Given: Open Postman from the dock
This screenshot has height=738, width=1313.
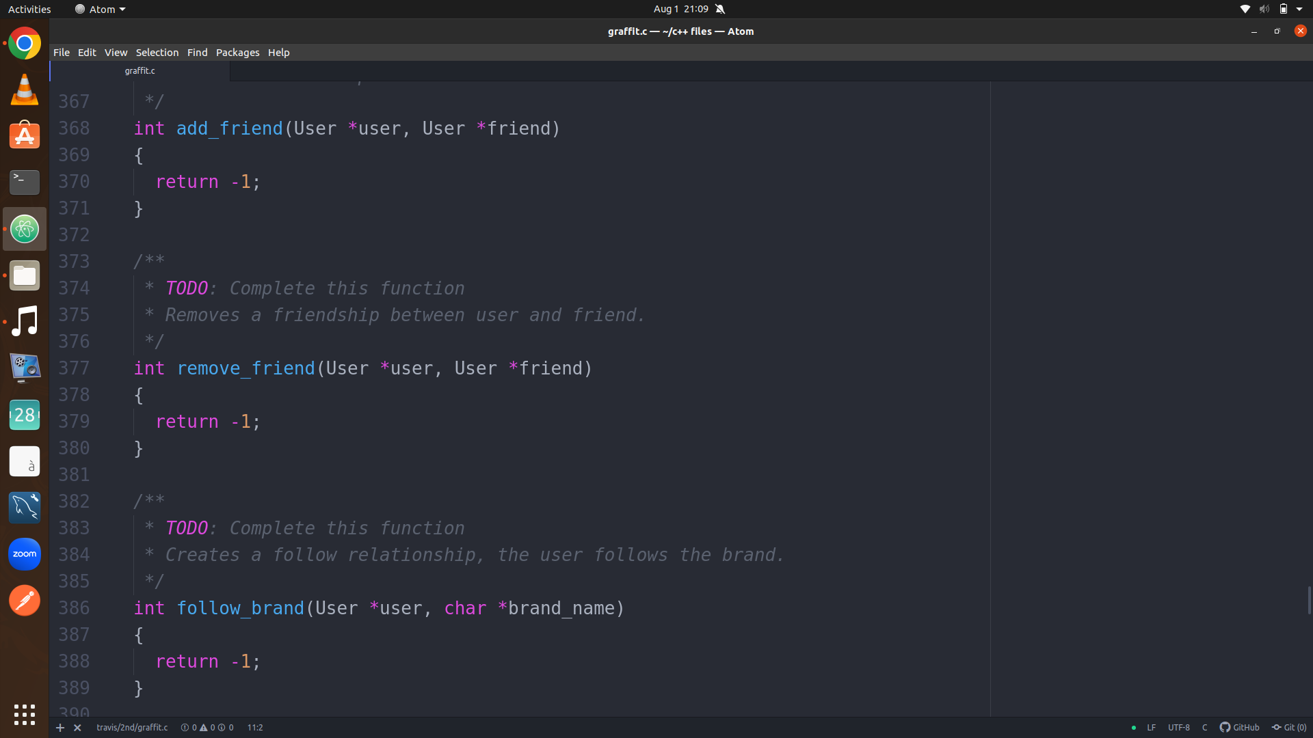Looking at the screenshot, I should [x=25, y=601].
